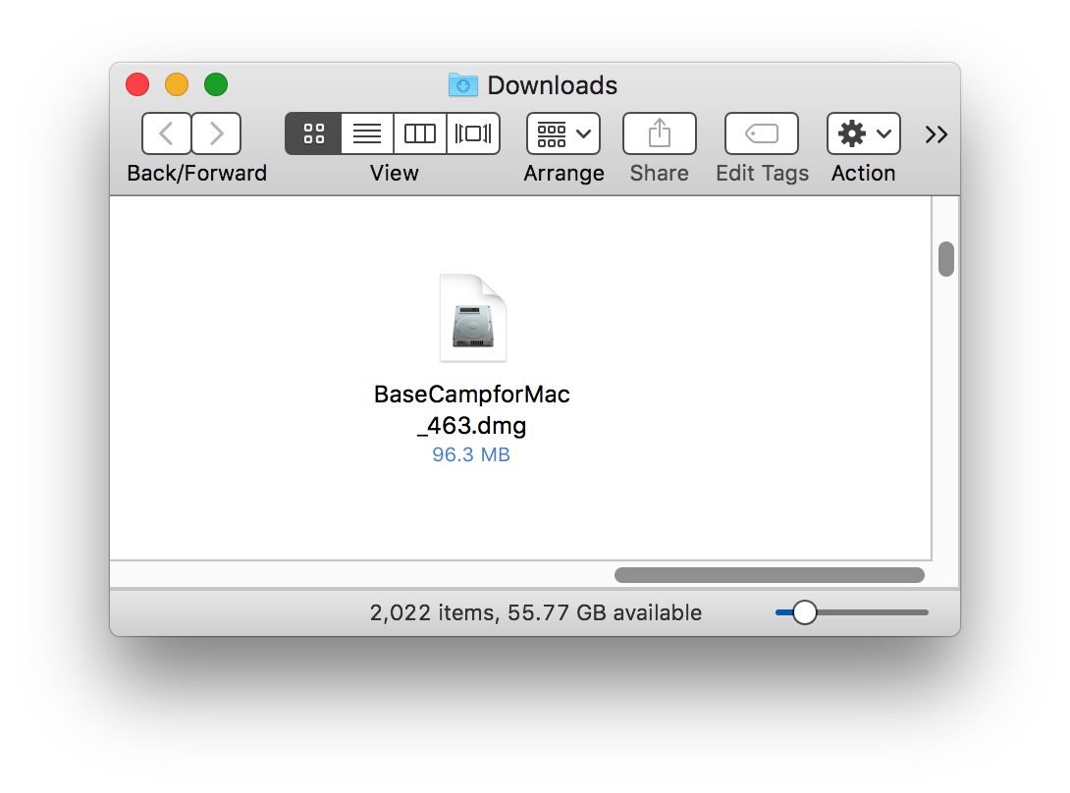Switch to Cover Flow view
Screen dimensions: 1070x793
473,133
